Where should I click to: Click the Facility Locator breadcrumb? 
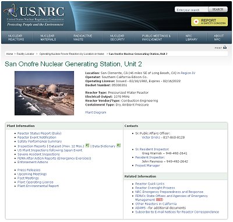pos(25,54)
